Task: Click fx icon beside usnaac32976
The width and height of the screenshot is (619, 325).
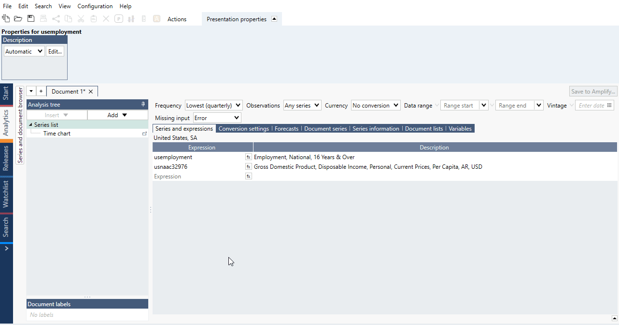Action: 248,167
